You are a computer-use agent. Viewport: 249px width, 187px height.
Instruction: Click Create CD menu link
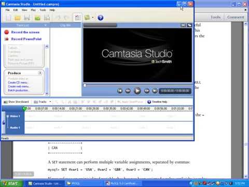tap(18, 83)
